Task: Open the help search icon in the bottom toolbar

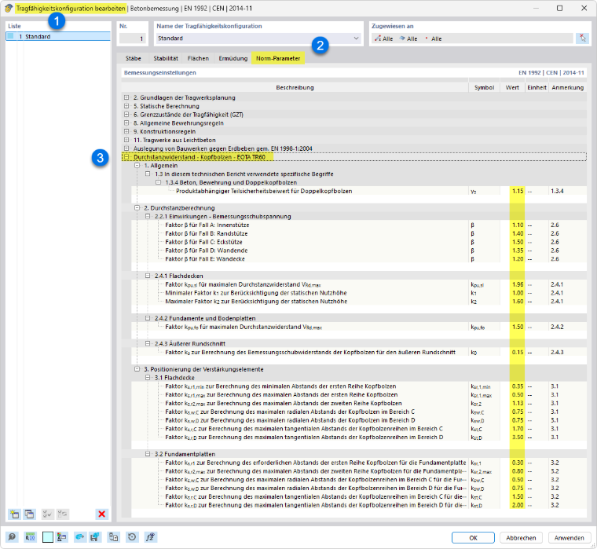Action: point(13,537)
